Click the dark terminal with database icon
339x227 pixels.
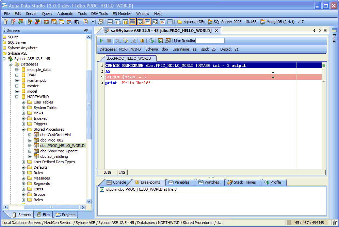[x=77, y=22]
